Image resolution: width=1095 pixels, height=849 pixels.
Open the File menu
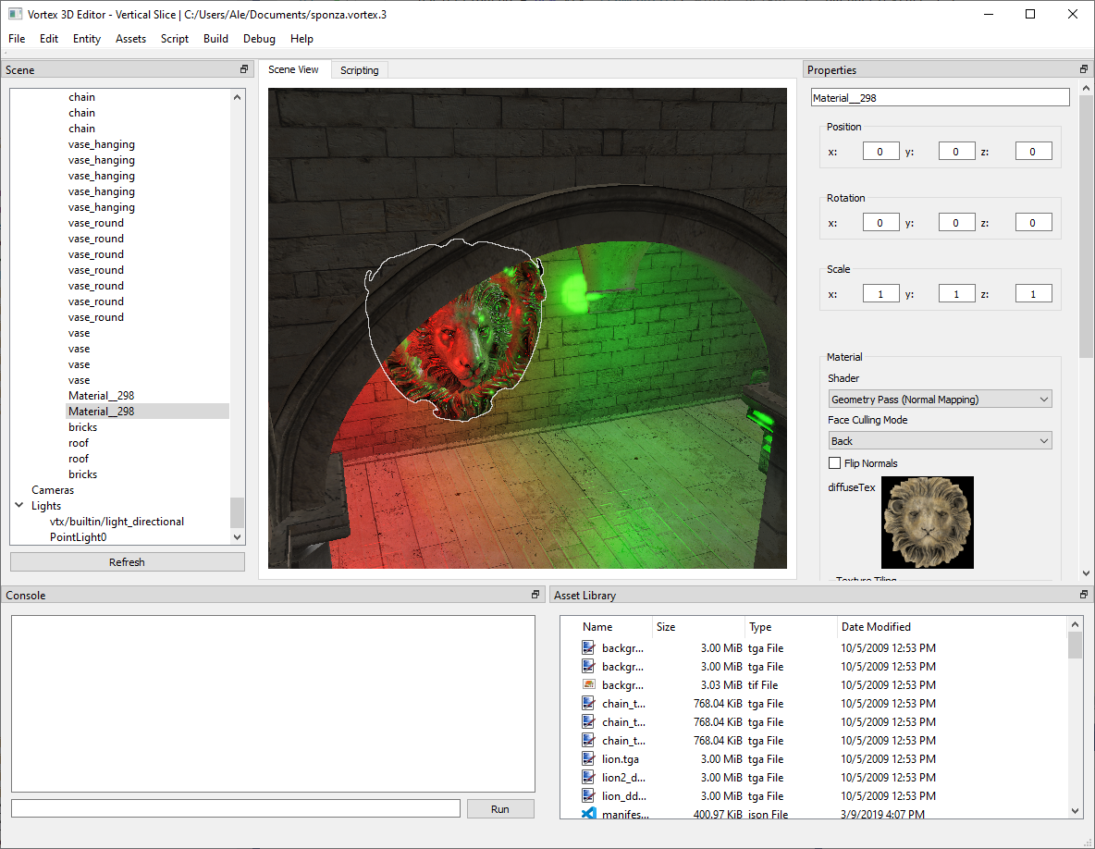click(17, 39)
